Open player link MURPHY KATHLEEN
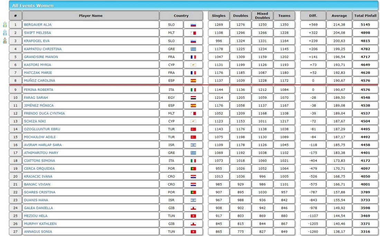 tap(40, 224)
